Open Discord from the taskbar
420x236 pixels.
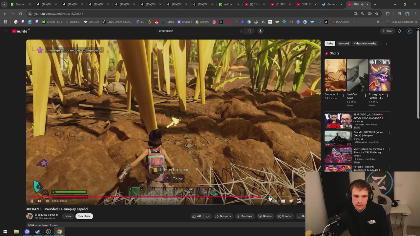click(x=27, y=232)
